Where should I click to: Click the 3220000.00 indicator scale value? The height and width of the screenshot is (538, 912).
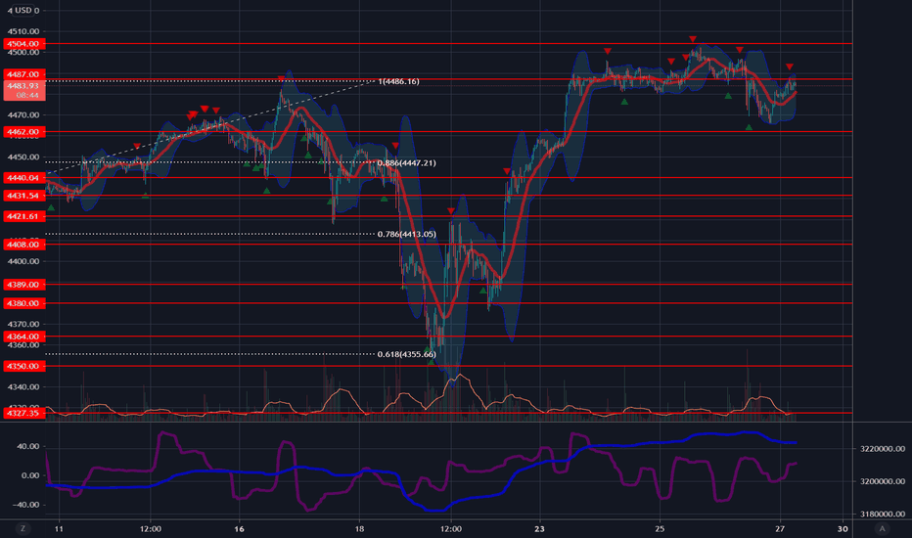click(883, 448)
